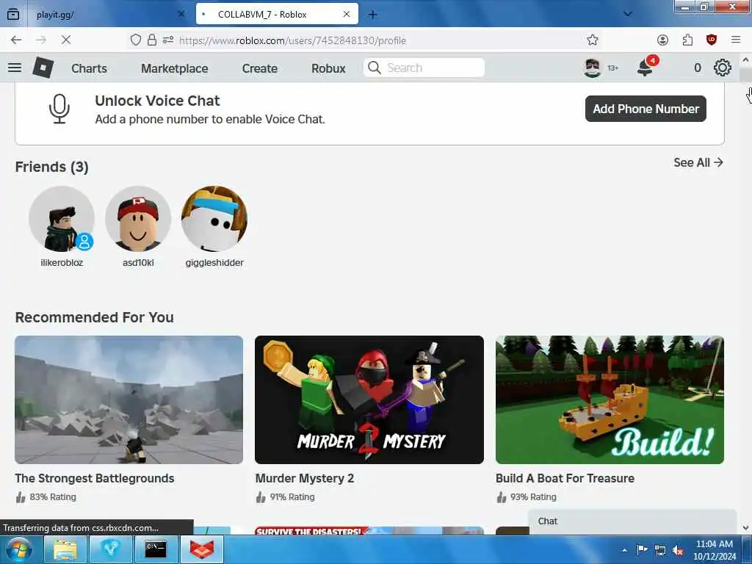This screenshot has height=564, width=752.
Task: Open friend giggleshidder avatar
Action: (x=214, y=219)
